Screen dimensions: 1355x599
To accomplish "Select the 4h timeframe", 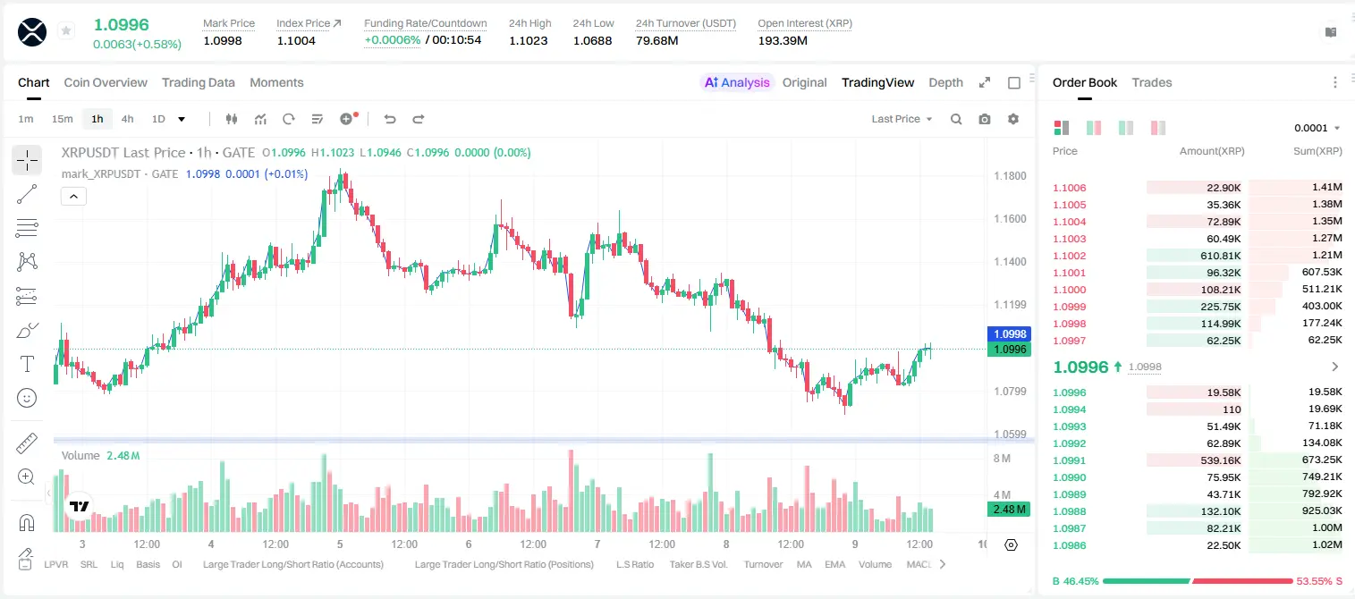I will pyautogui.click(x=127, y=119).
